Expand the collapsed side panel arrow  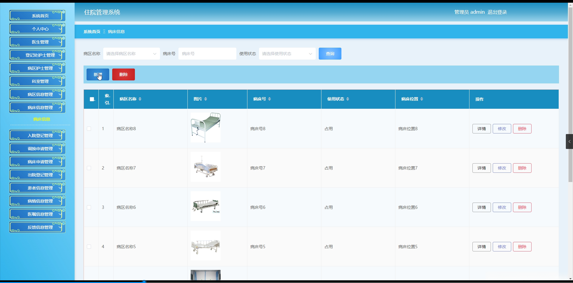pos(569,141)
